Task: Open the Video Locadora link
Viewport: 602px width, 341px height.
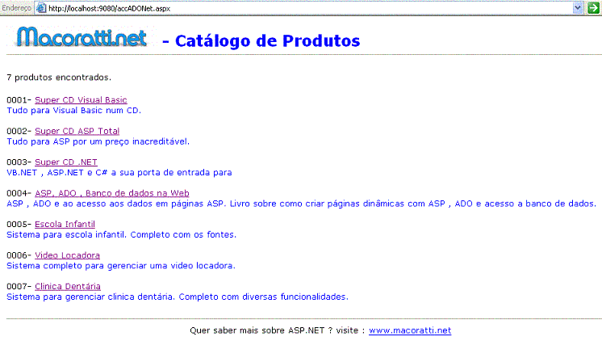Action: (67, 255)
